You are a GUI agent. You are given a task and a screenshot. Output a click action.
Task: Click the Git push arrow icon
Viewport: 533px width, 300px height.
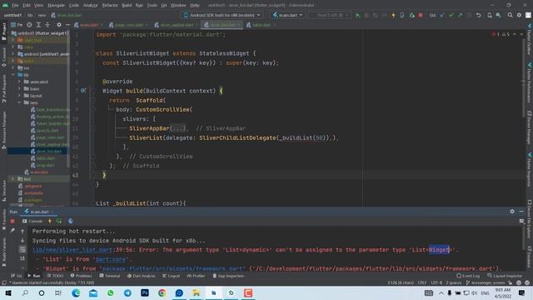pyautogui.click(x=460, y=15)
